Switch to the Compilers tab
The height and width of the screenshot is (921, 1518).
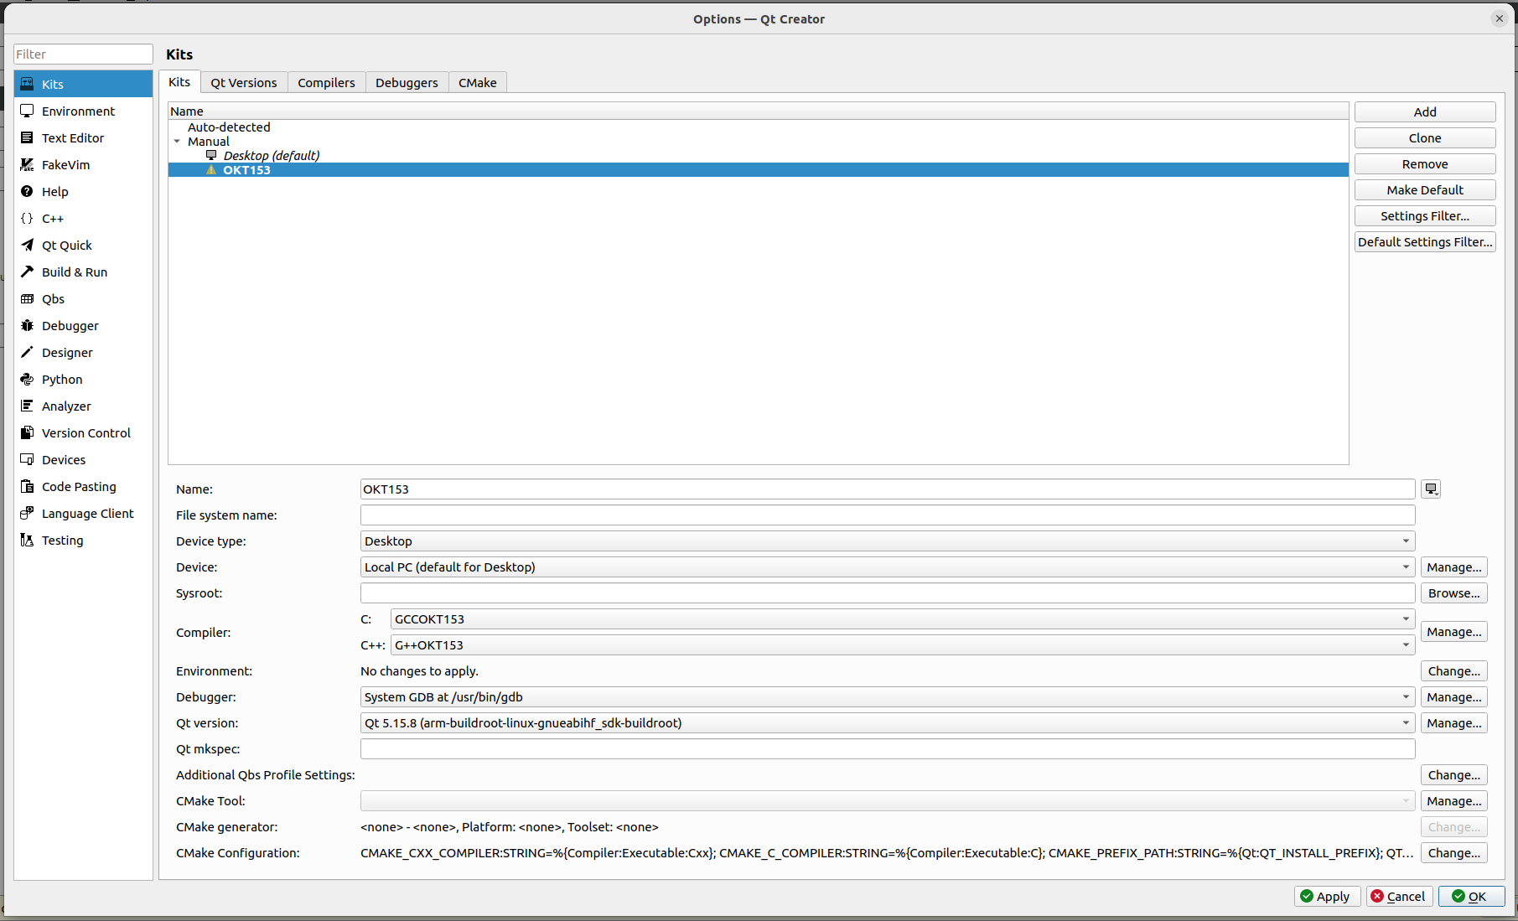(327, 83)
